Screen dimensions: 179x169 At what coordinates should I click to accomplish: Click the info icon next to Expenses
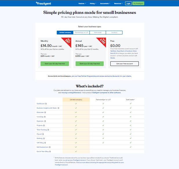[x=45, y=121]
